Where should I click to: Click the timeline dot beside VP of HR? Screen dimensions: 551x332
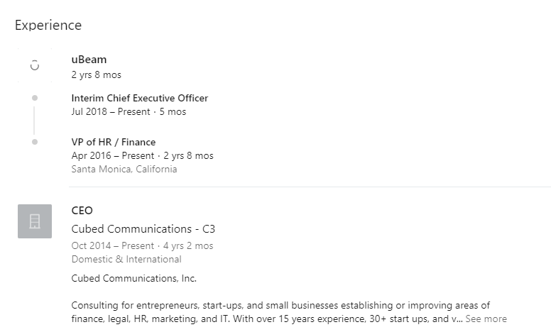point(35,142)
